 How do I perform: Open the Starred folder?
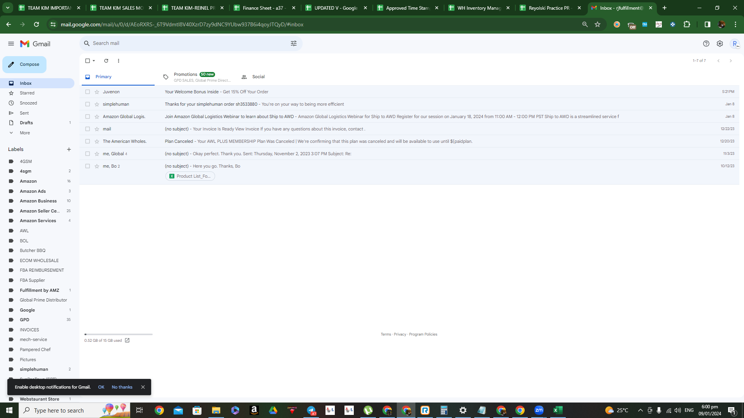(37, 93)
